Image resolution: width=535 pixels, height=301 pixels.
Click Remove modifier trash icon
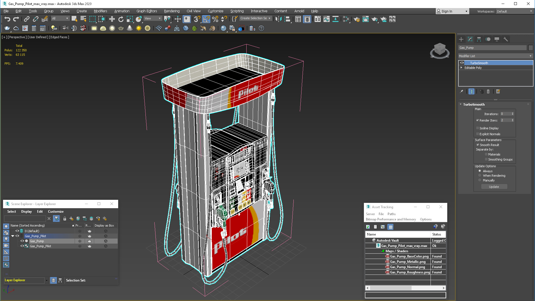point(488,91)
